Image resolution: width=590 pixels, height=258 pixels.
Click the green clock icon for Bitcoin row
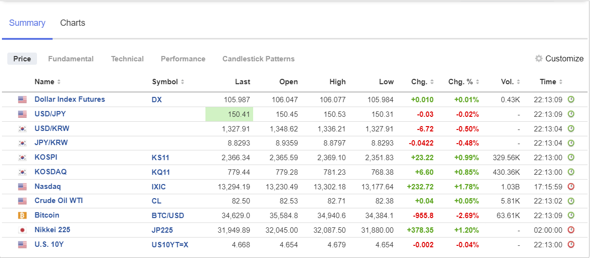click(x=571, y=215)
